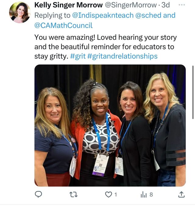Click the view count number 8

pos(151,195)
